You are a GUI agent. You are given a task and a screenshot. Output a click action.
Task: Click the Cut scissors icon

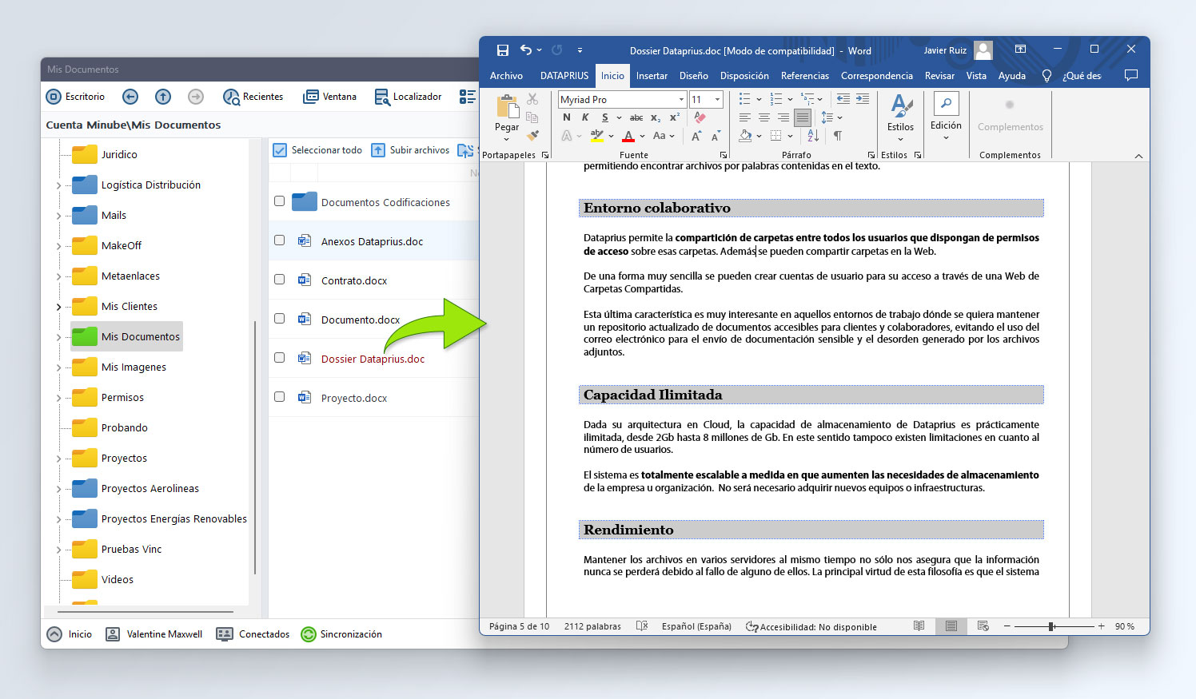coord(532,99)
